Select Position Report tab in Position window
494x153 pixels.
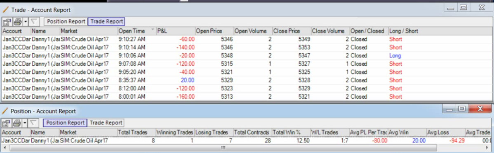(x=65, y=122)
